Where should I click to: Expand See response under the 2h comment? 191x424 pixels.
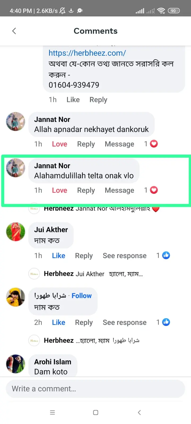coord(124,322)
